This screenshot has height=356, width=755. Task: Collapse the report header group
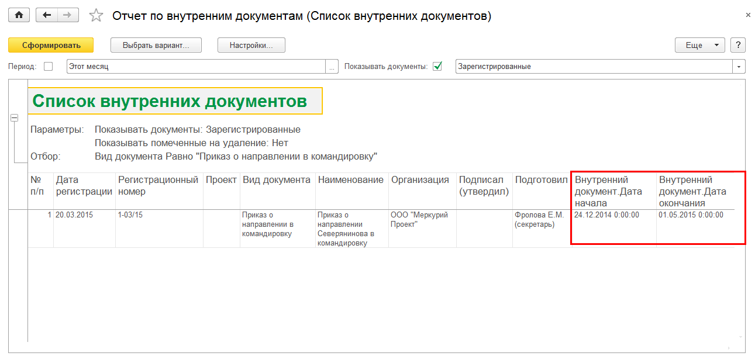click(14, 117)
